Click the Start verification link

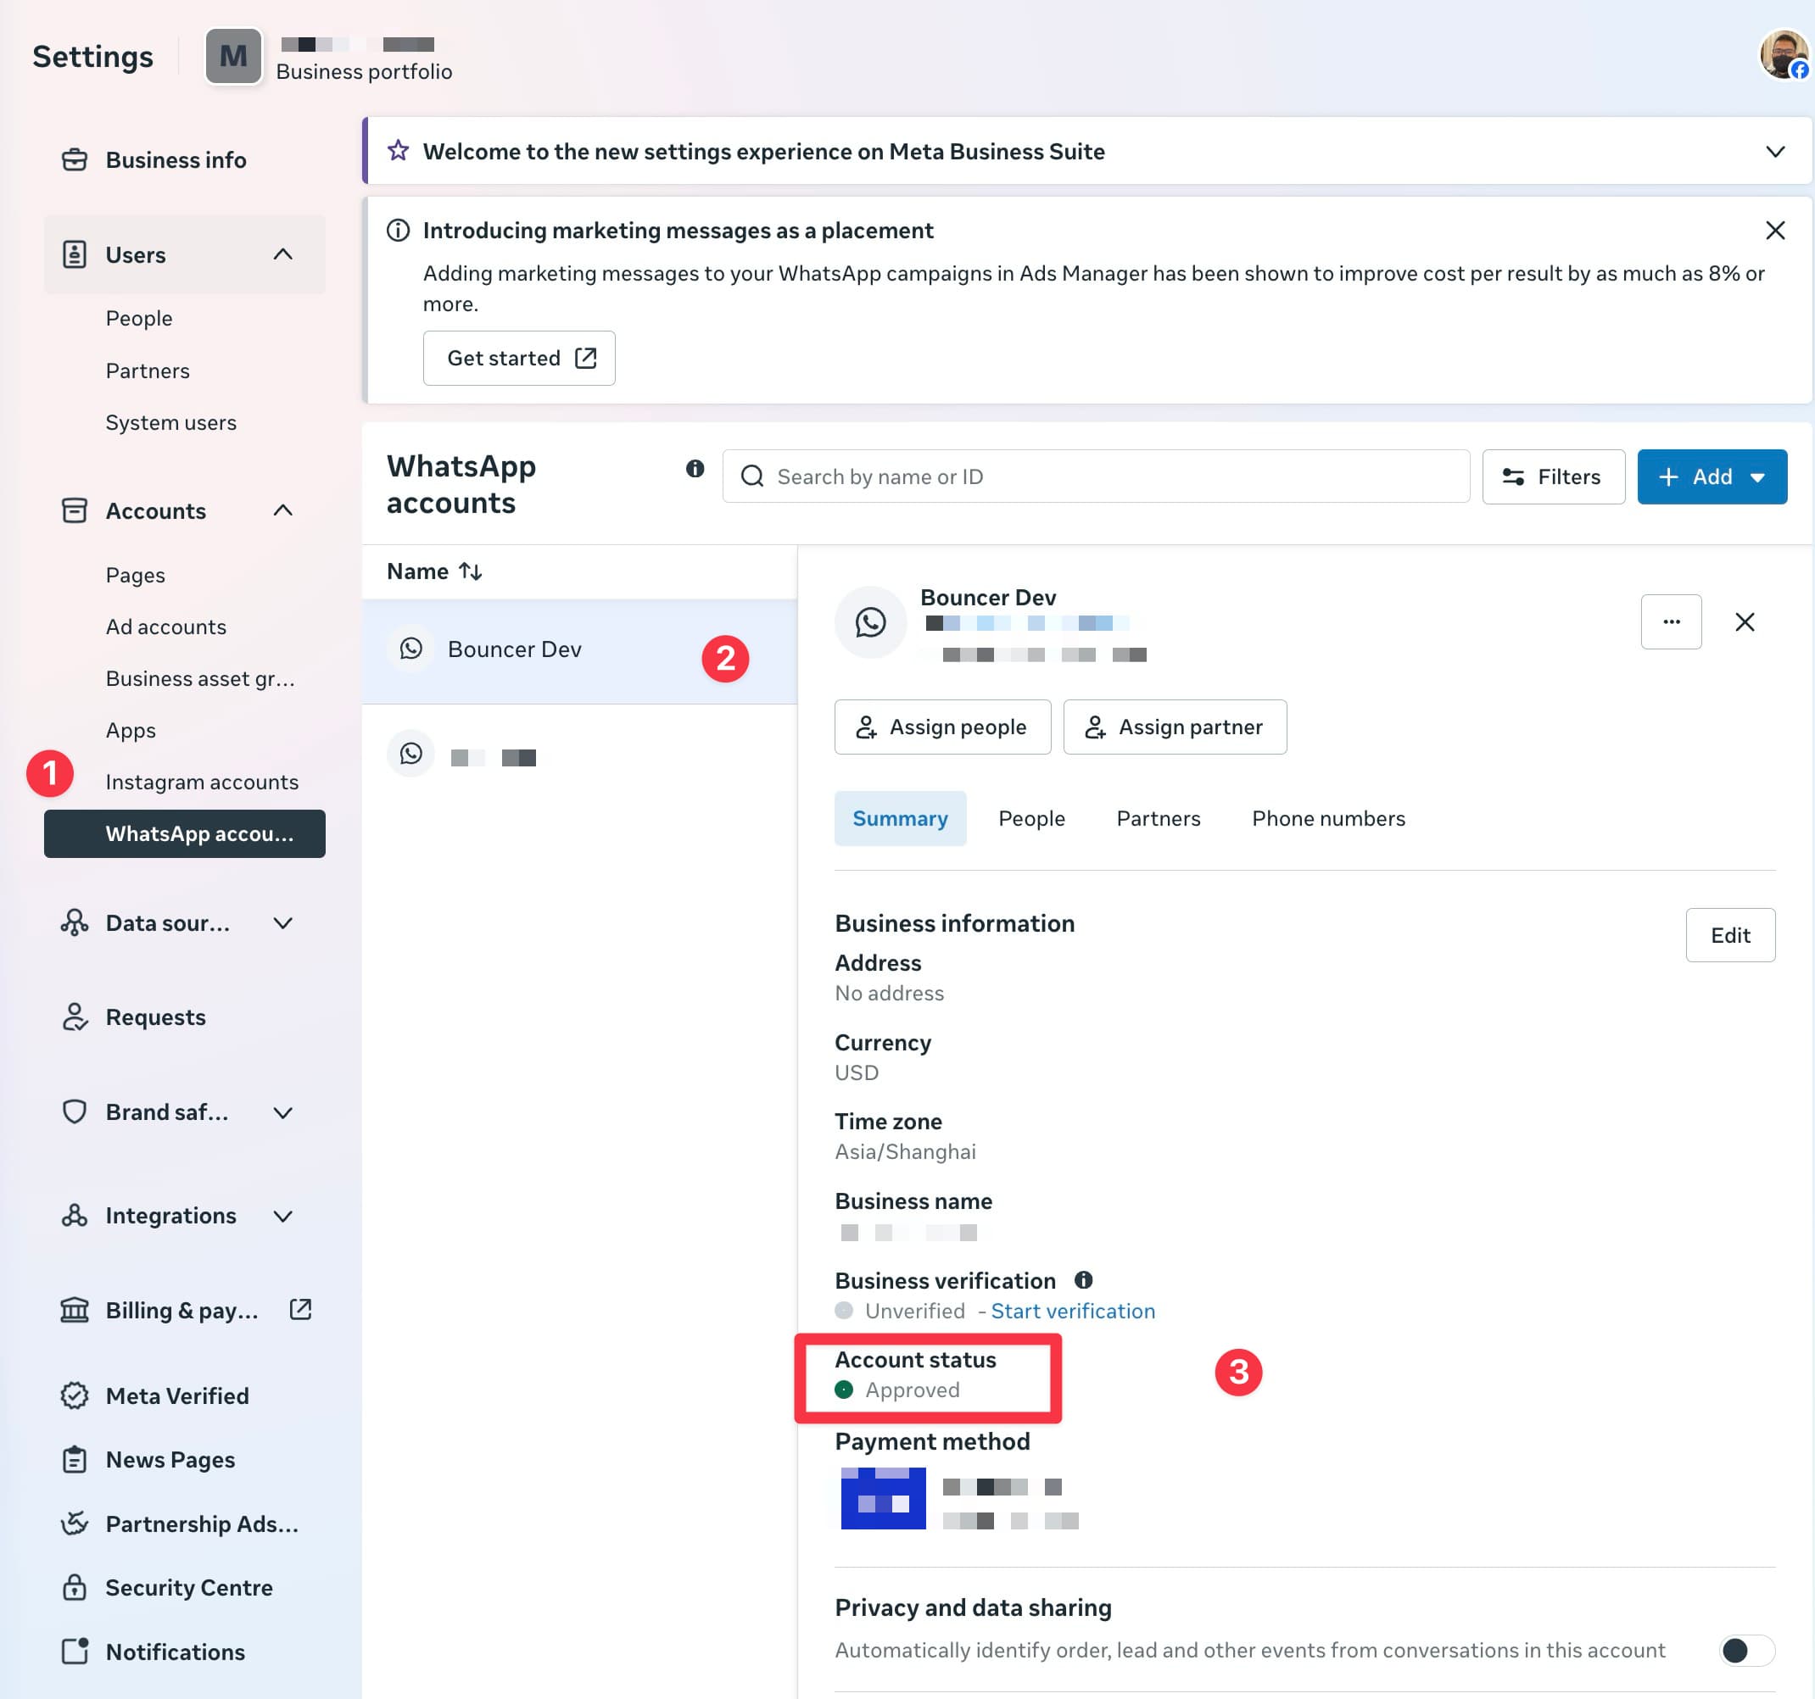tap(1072, 1312)
